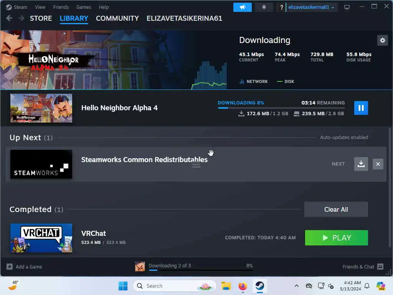
Task: Click the COMPLETED: TODAY 4:40 AM text
Action: click(260, 237)
